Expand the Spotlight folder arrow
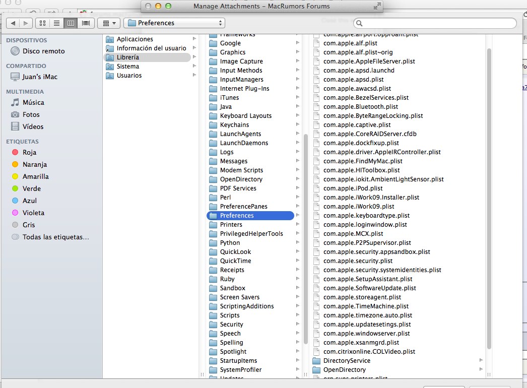 point(298,351)
